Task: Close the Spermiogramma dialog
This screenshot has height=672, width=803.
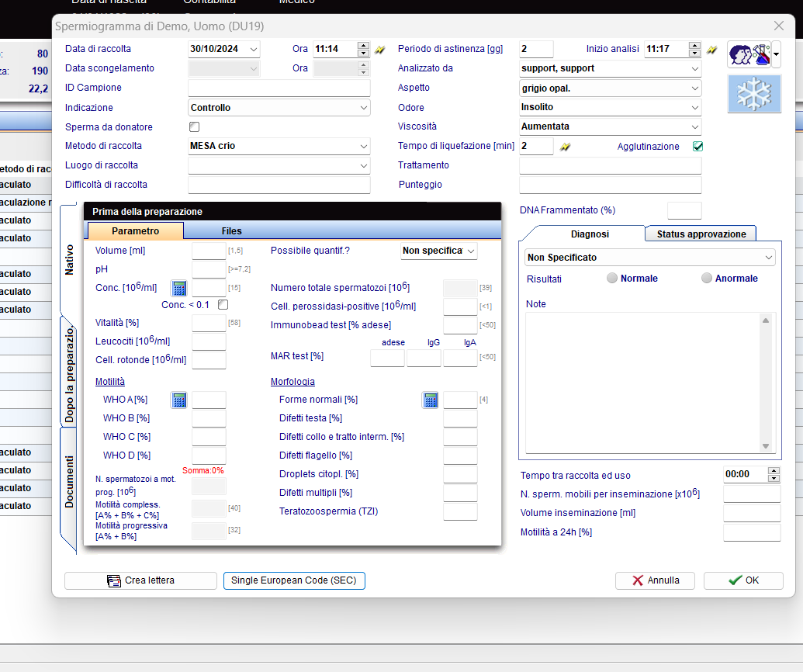Action: [x=779, y=26]
